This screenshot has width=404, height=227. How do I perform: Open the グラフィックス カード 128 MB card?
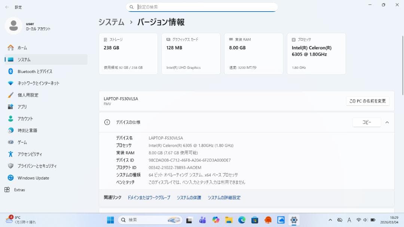[191, 53]
